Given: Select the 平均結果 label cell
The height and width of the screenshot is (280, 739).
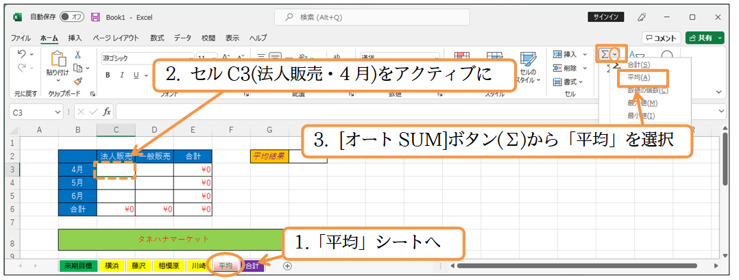Looking at the screenshot, I should (269, 156).
